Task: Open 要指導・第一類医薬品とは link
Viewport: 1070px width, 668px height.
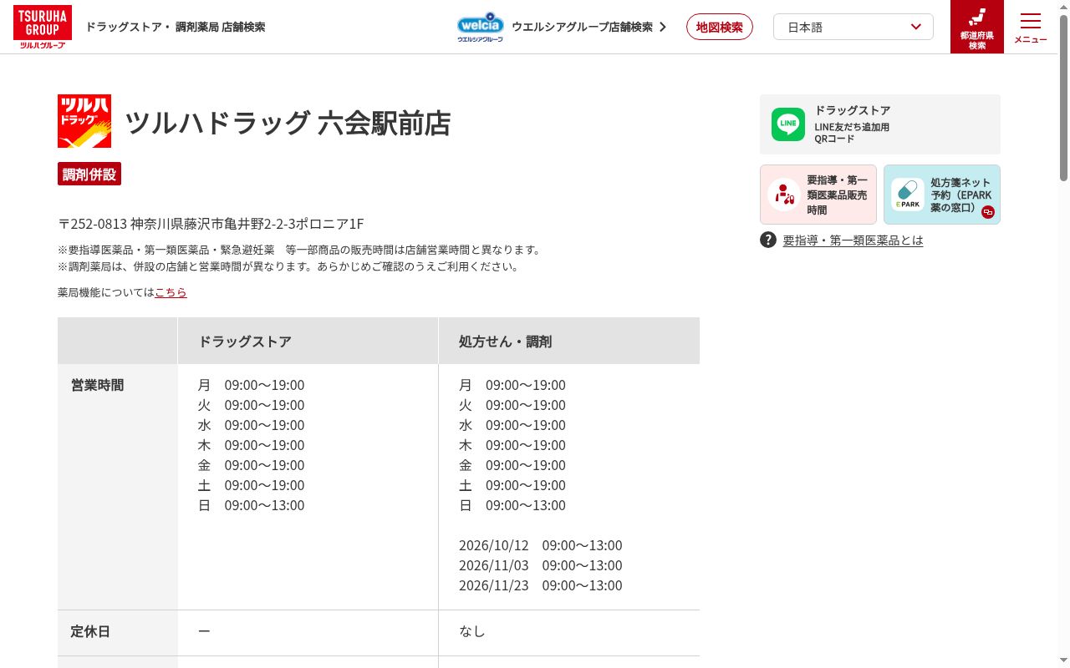Action: tap(853, 240)
